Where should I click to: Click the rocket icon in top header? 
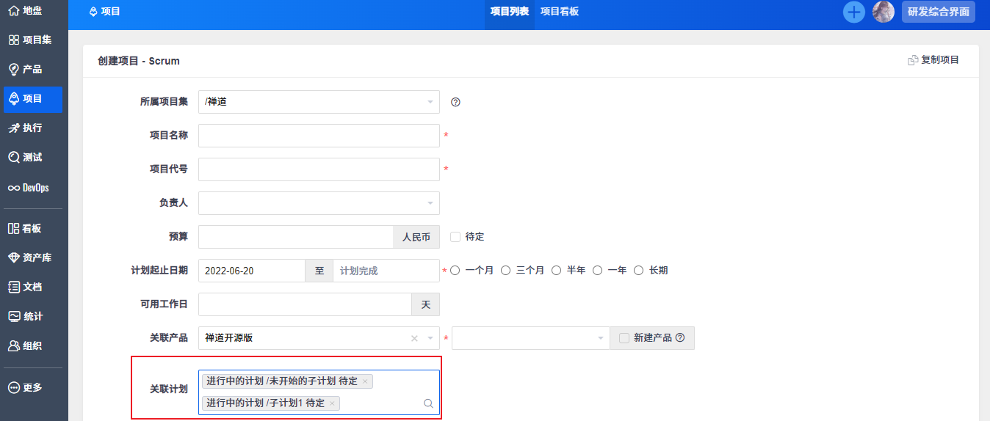tap(93, 12)
